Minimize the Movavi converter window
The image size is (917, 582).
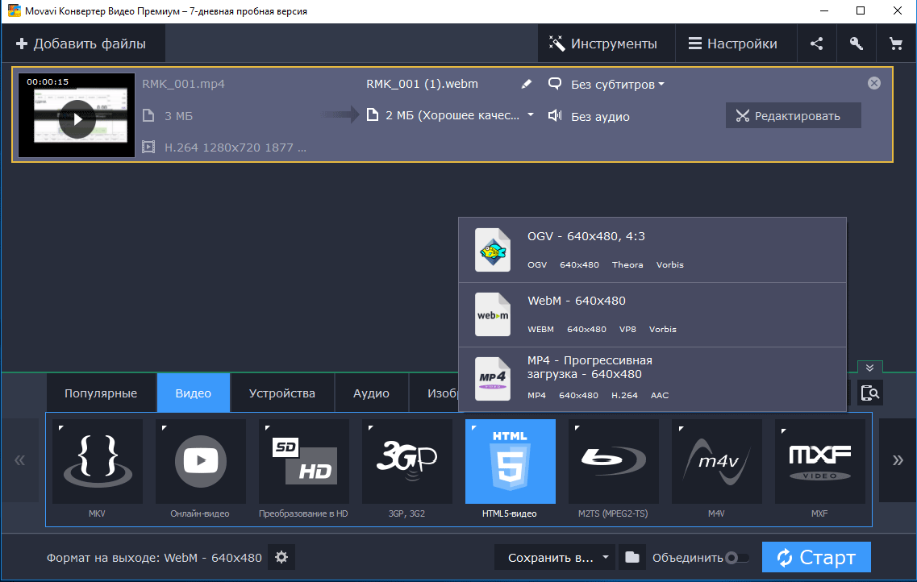(x=824, y=11)
